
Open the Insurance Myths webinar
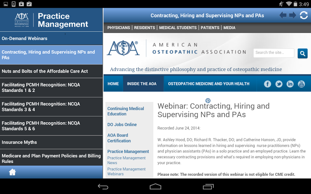coord(51,142)
